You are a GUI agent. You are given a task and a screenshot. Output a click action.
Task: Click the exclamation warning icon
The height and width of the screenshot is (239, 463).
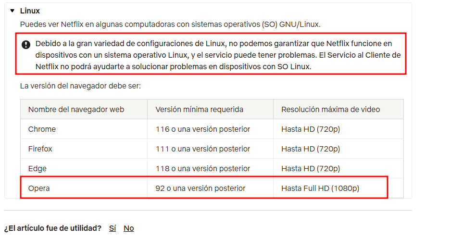coord(26,45)
